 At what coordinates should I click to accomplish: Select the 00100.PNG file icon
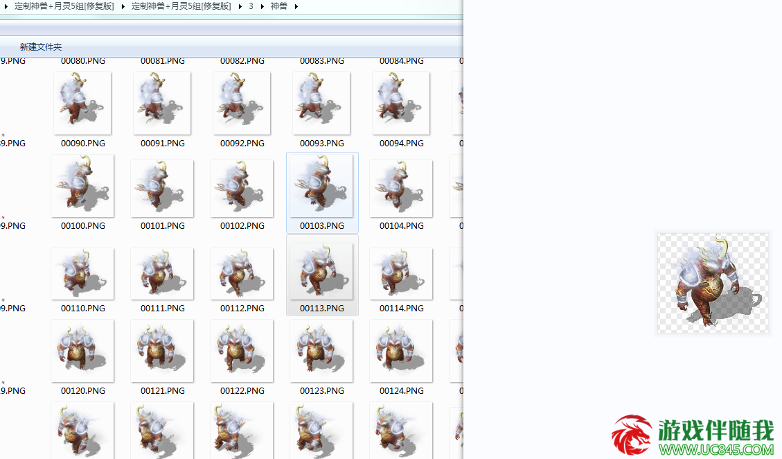(x=82, y=187)
